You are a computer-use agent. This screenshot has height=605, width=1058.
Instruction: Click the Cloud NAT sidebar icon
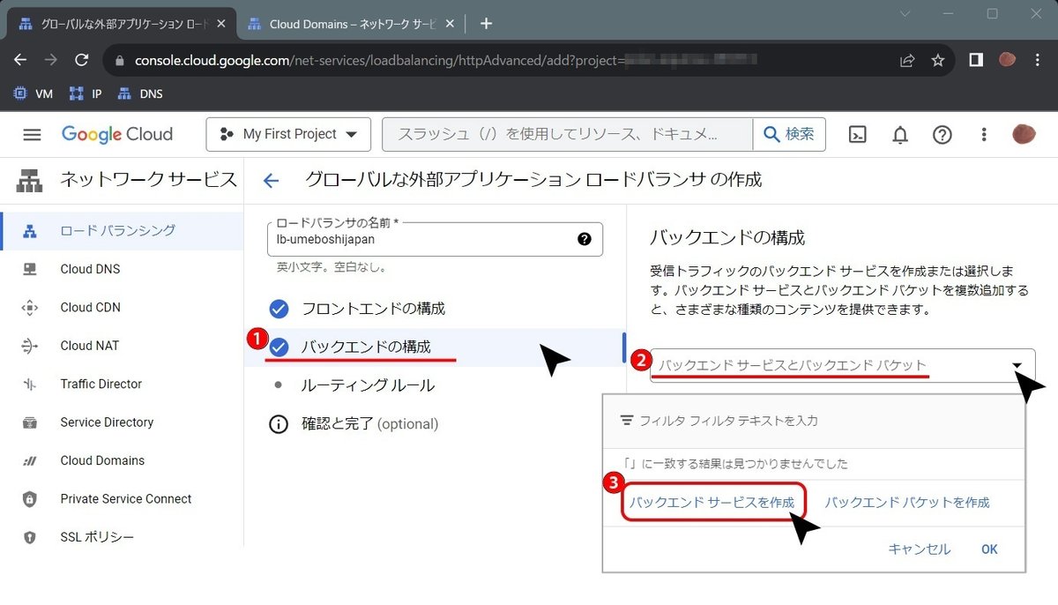pos(30,346)
